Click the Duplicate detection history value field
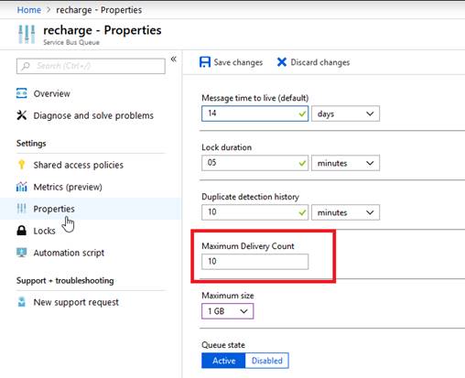465x378 pixels. 254,212
